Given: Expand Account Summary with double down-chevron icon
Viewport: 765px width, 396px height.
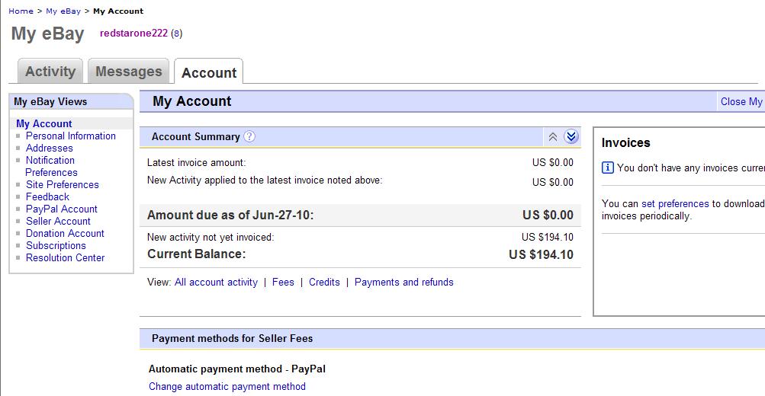Looking at the screenshot, I should pyautogui.click(x=571, y=136).
